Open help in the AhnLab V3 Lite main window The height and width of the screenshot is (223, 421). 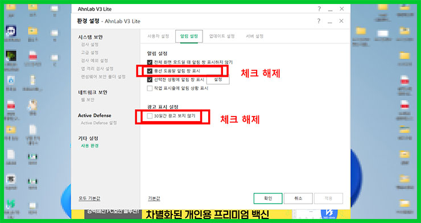319,9
